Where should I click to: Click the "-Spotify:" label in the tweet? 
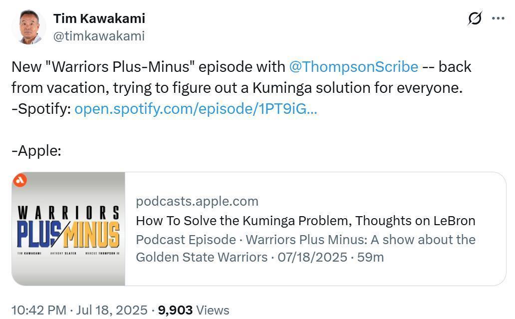tap(41, 109)
